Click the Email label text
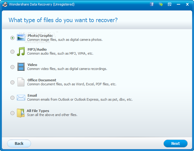Screen dimensions: 194x151 32,95
